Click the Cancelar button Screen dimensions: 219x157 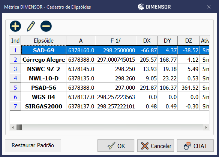pos(156,146)
